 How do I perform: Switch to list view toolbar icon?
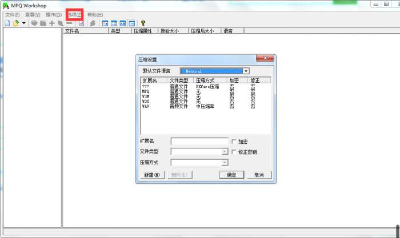pyautogui.click(x=123, y=23)
